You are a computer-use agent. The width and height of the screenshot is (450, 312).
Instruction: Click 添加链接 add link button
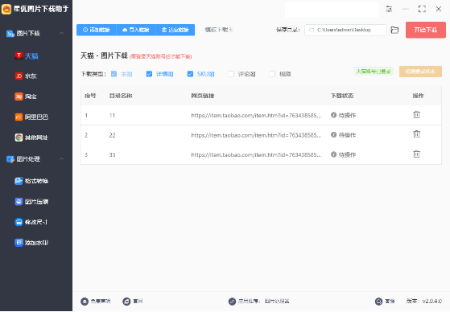97,30
